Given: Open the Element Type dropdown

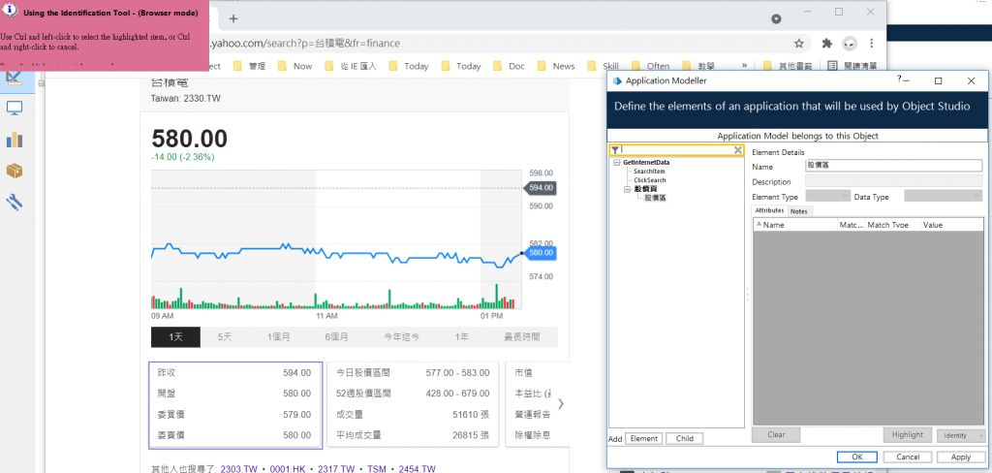Looking at the screenshot, I should tap(827, 197).
